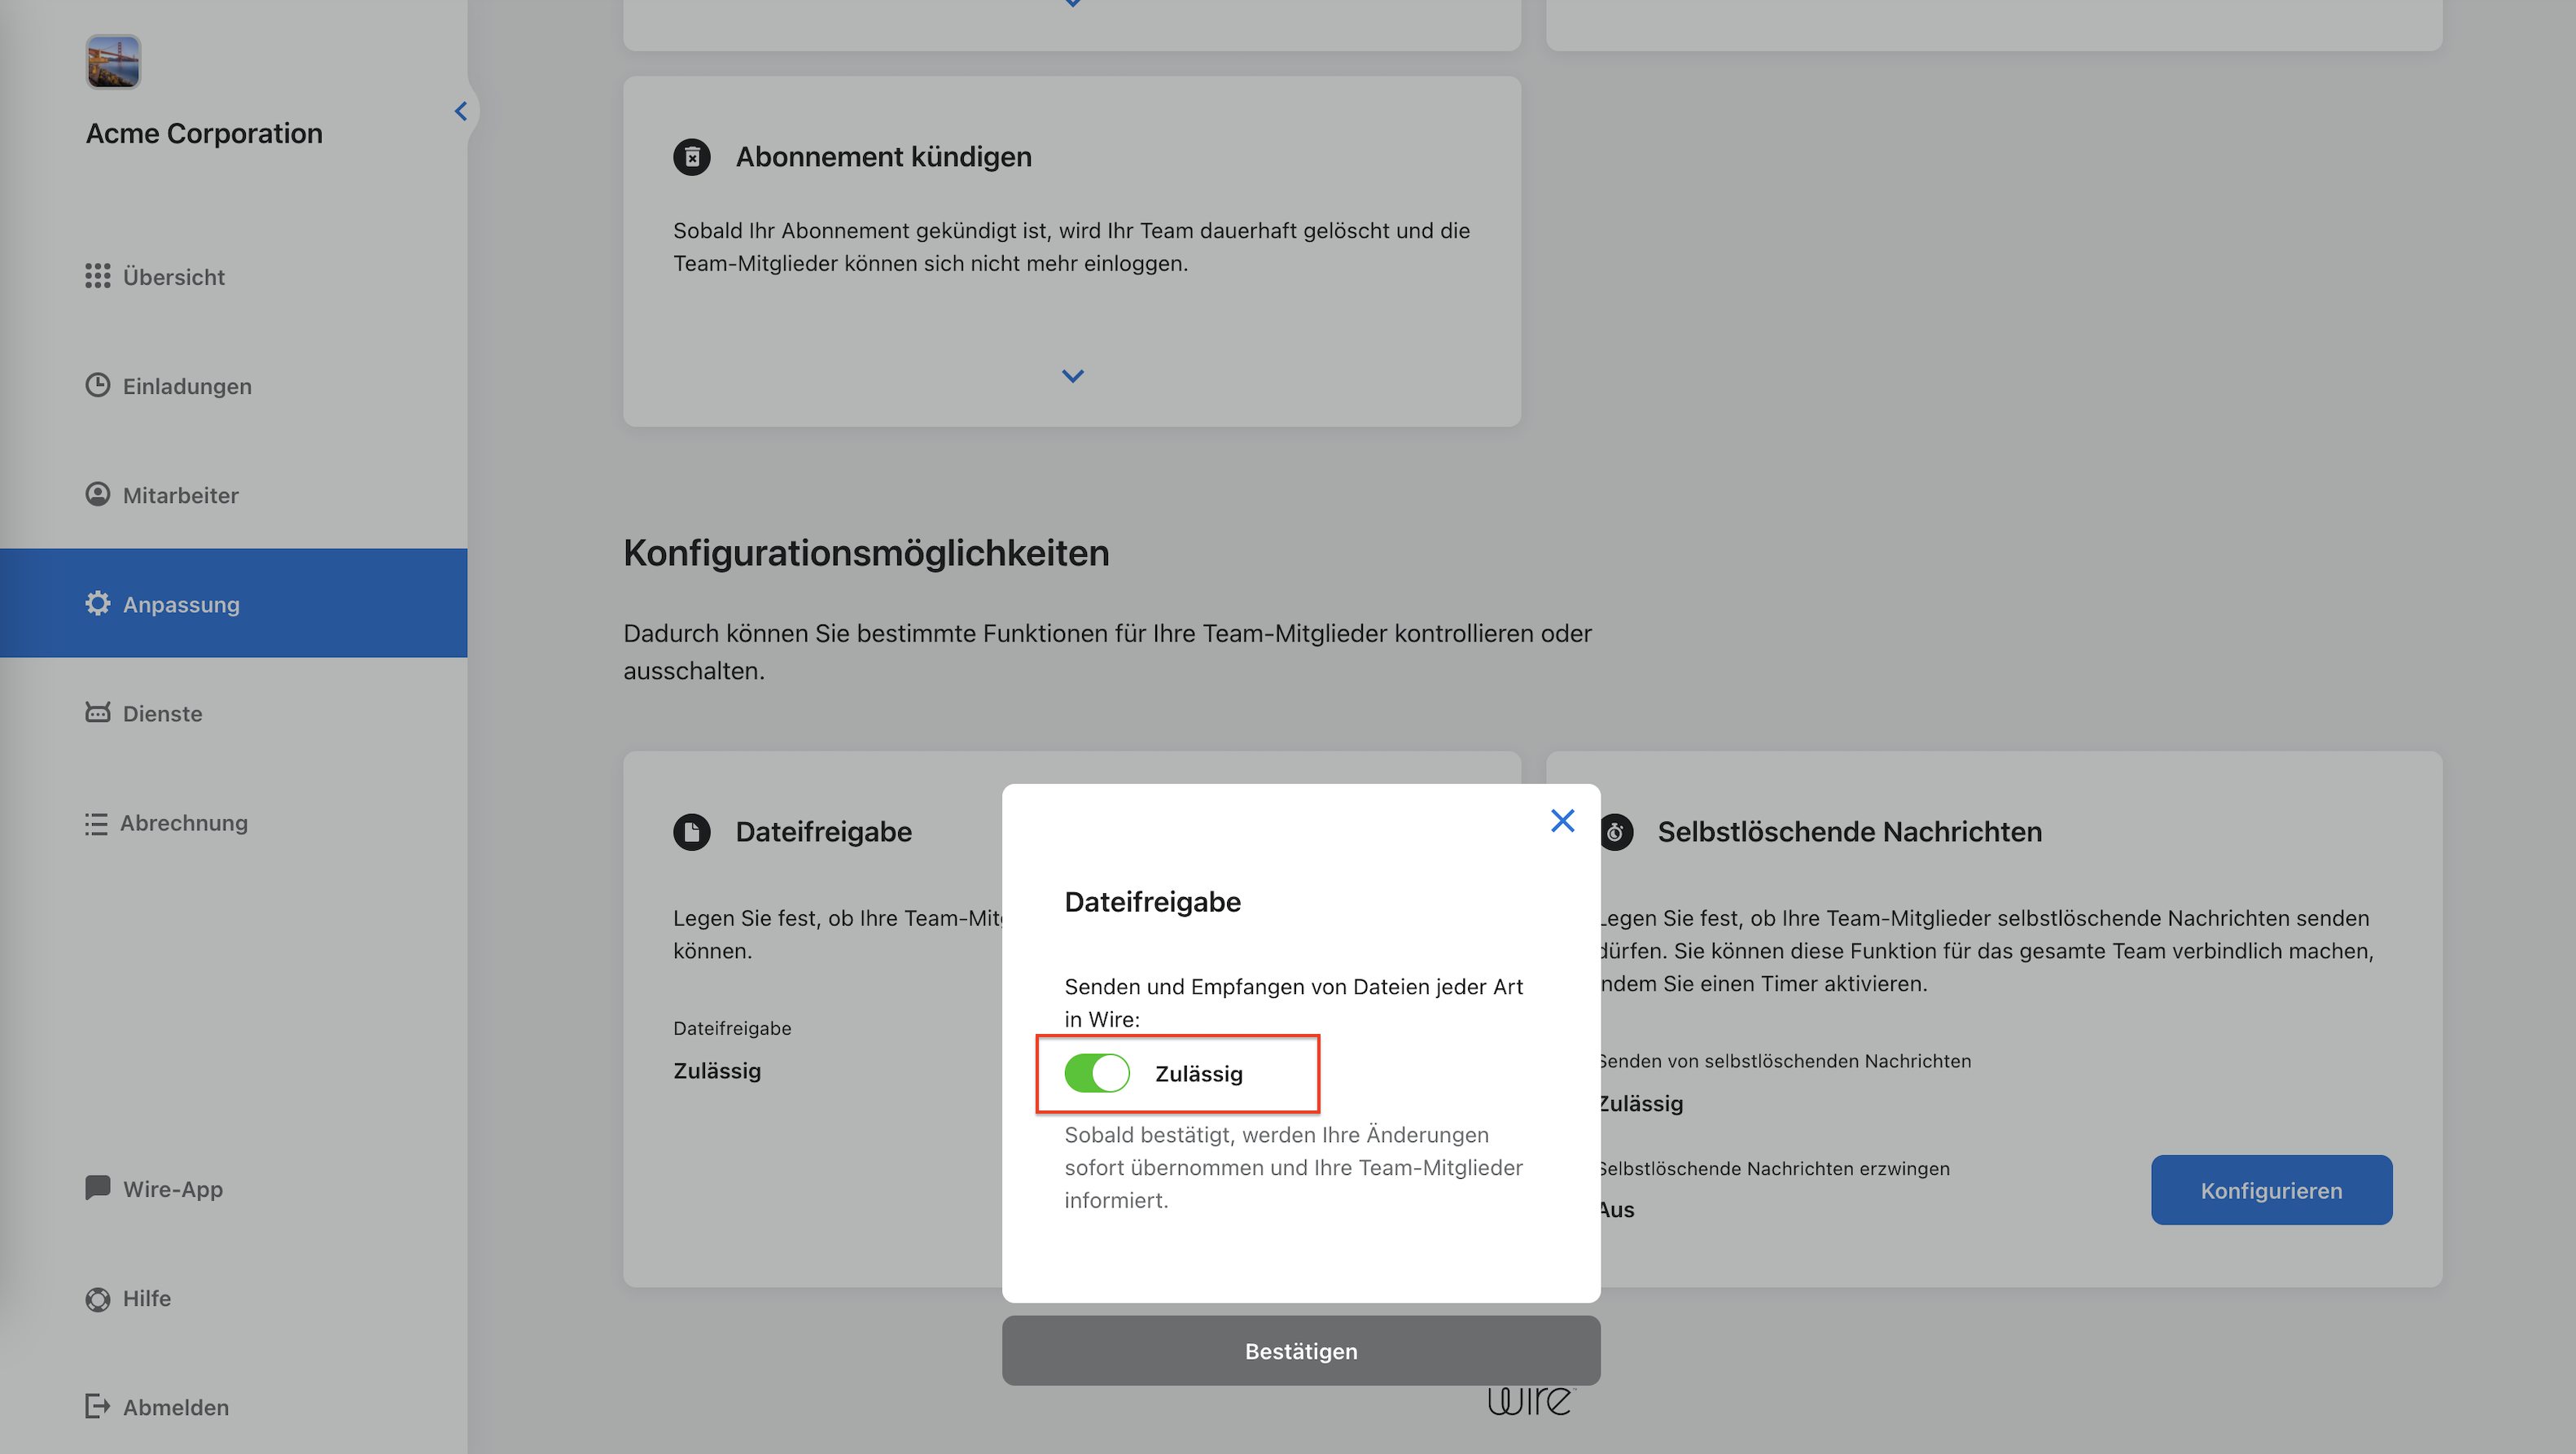Collapse the sidebar with the left chevron
This screenshot has height=1454, width=2576.
point(461,111)
